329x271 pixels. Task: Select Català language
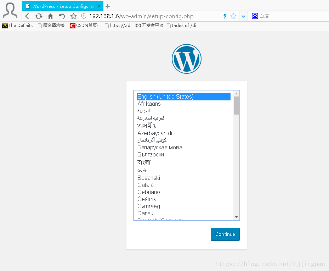pyautogui.click(x=183, y=185)
